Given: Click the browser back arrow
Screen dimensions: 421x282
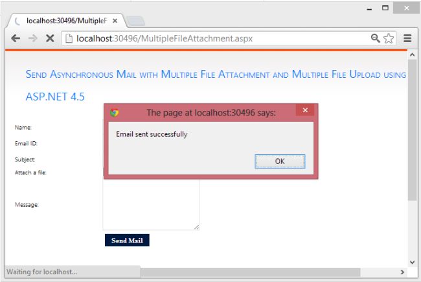Looking at the screenshot, I should [16, 38].
